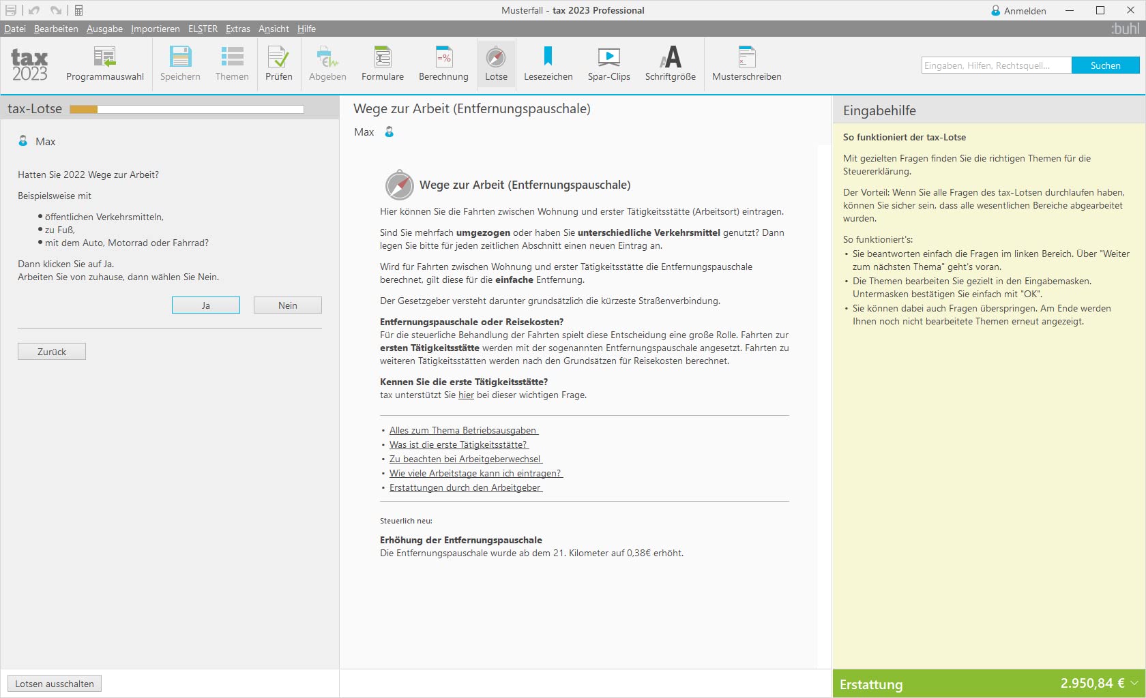Open 'Erstattungen durch den Arbeitgeber' link
Screen dimensions: 1146x698
point(466,487)
